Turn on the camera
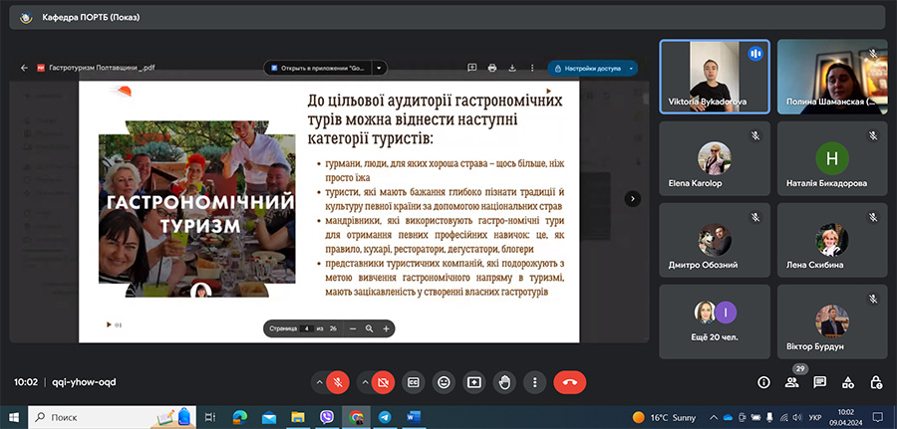Screen dimensions: 897x429 tap(383, 381)
